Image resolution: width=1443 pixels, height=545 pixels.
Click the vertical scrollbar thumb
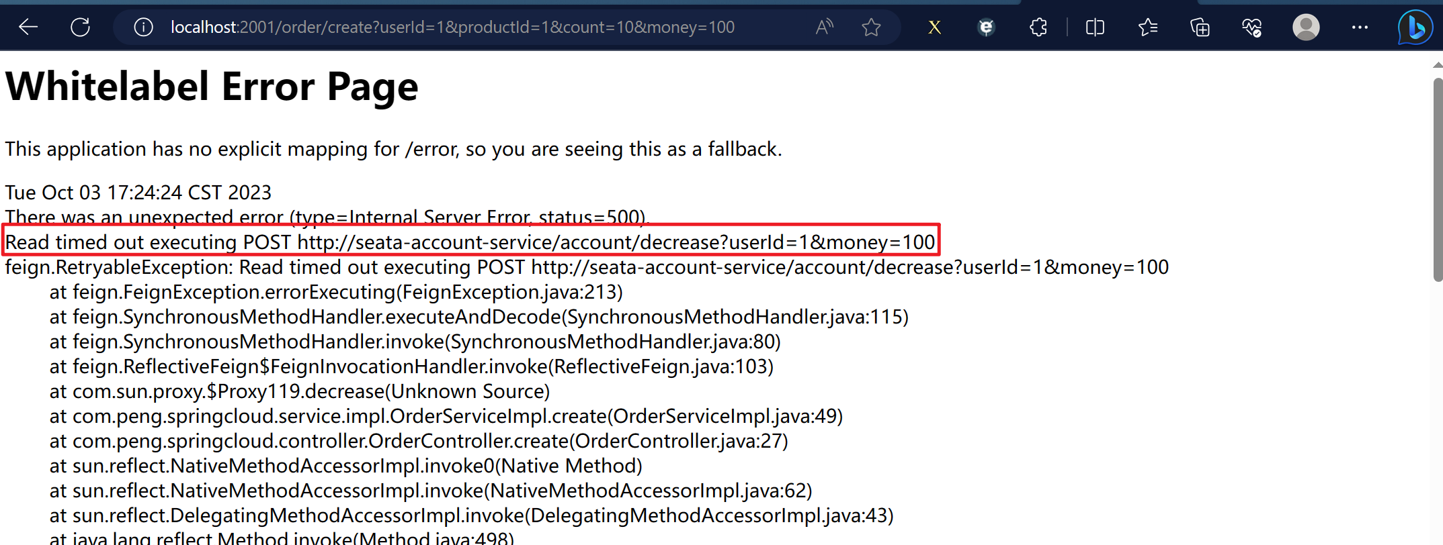(x=1438, y=180)
